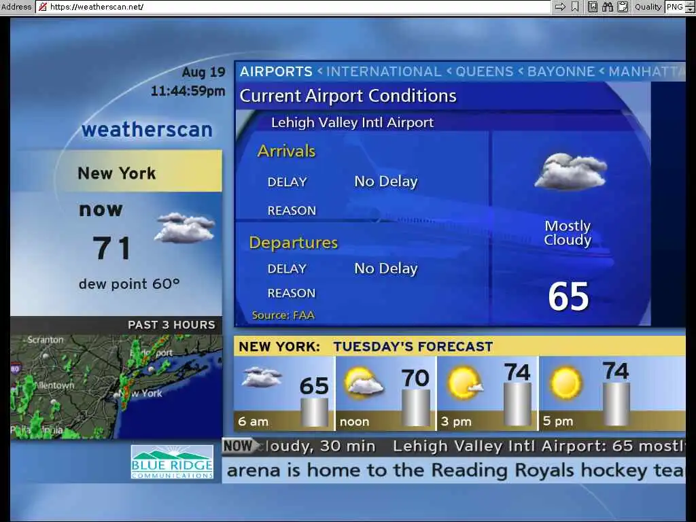Click the Aug 19 date display
Viewport: 696px width, 522px height.
(x=204, y=72)
